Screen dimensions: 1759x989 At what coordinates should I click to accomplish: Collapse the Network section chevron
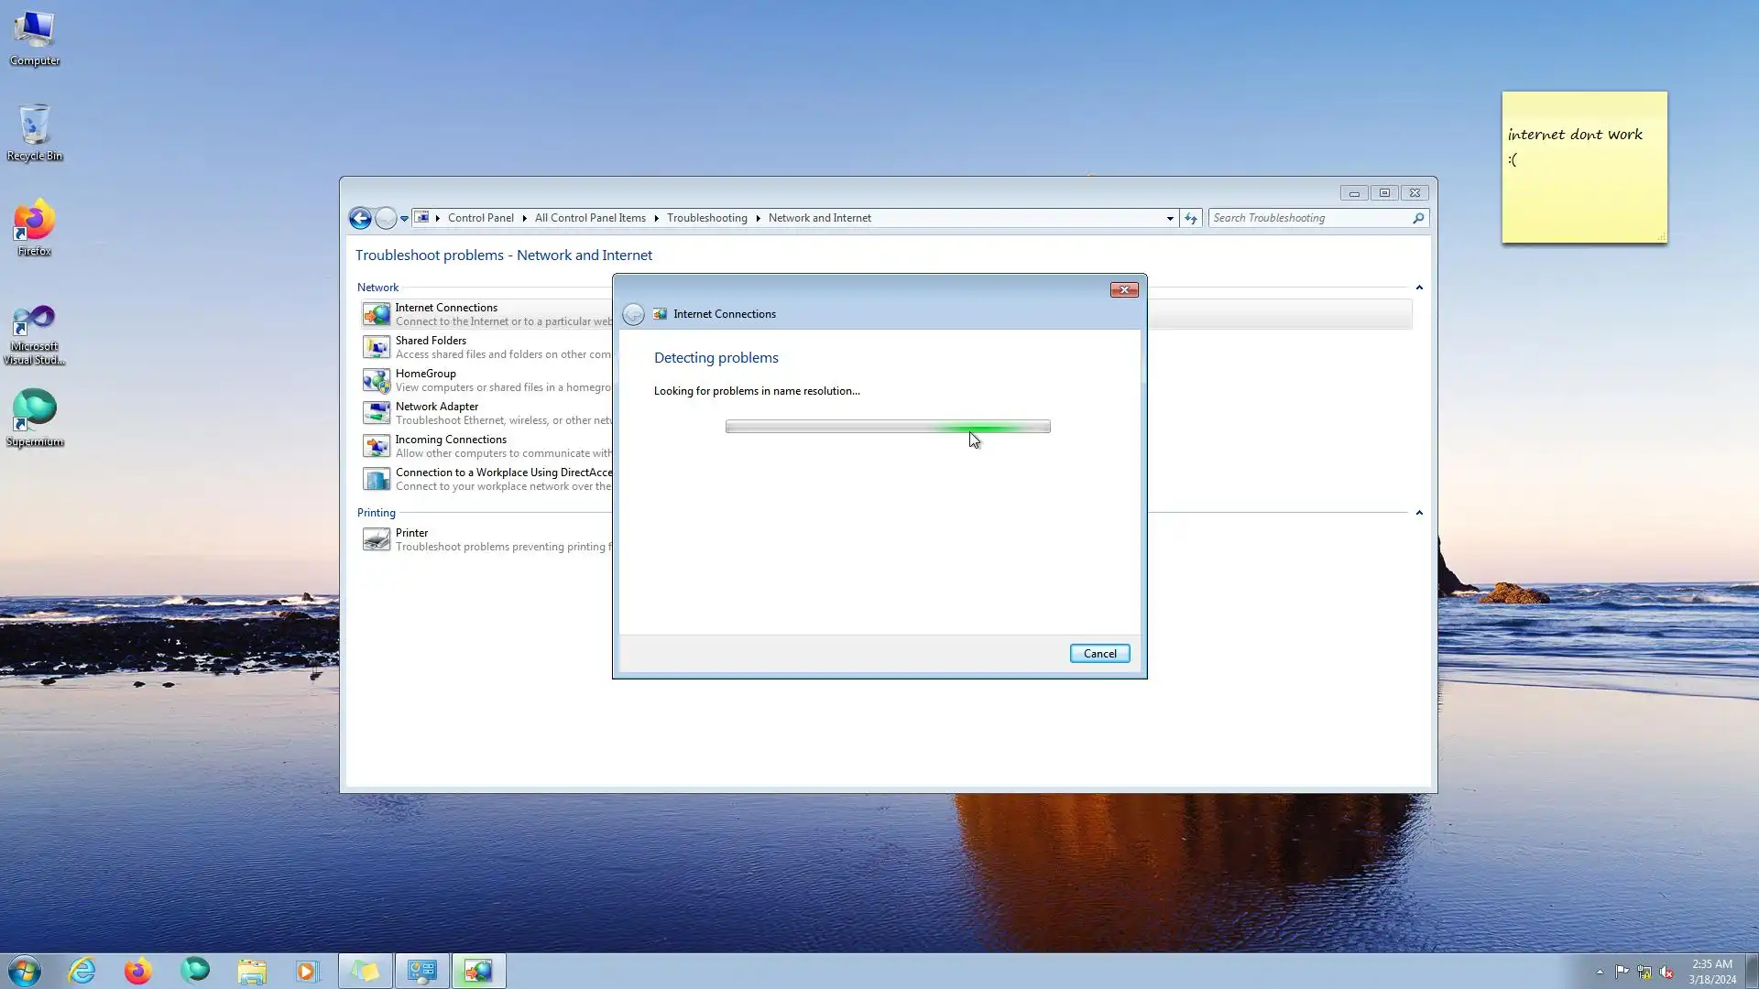pyautogui.click(x=1419, y=288)
